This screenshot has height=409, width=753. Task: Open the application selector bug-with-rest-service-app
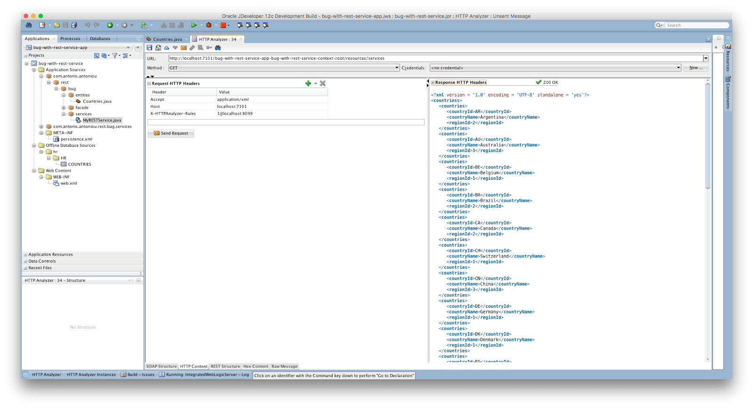(x=78, y=48)
